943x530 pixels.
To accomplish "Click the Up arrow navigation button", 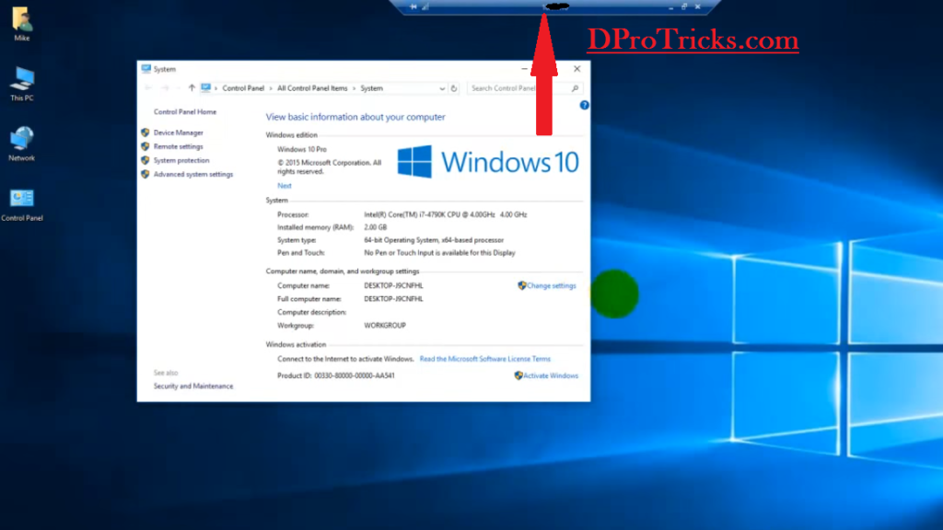I will (192, 87).
